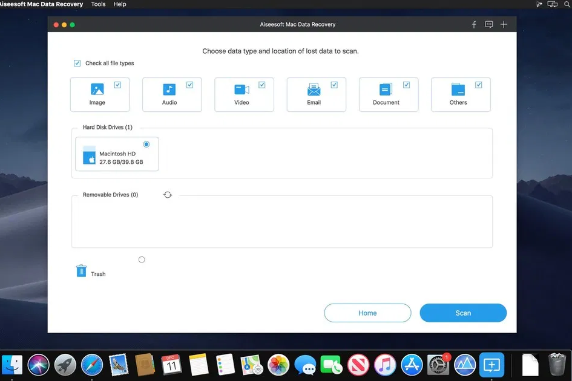
Task: Refresh the Removable Drives list
Action: pos(168,195)
